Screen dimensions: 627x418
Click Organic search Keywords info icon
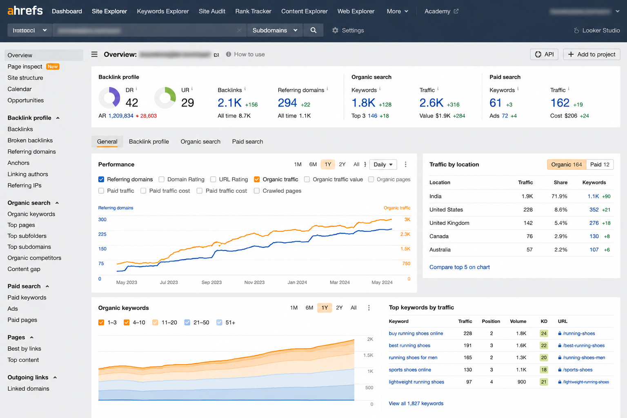point(380,89)
